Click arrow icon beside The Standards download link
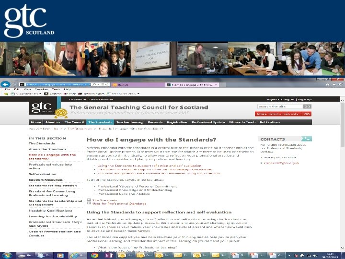The width and height of the screenshot is (345, 259). [x=89, y=200]
